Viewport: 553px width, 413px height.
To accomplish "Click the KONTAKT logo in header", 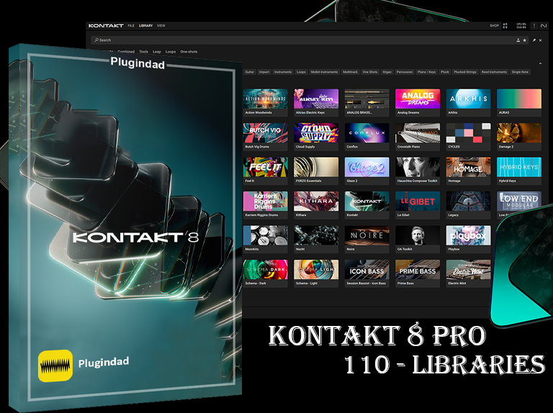I will [x=106, y=26].
